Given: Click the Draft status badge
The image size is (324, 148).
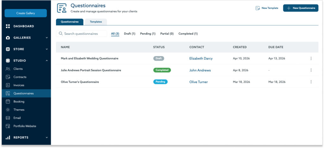Looking at the screenshot, I should pyautogui.click(x=159, y=58).
